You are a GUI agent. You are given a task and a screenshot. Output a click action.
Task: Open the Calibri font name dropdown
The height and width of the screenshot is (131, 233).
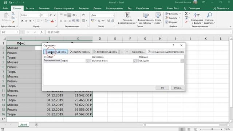click(x=39, y=15)
